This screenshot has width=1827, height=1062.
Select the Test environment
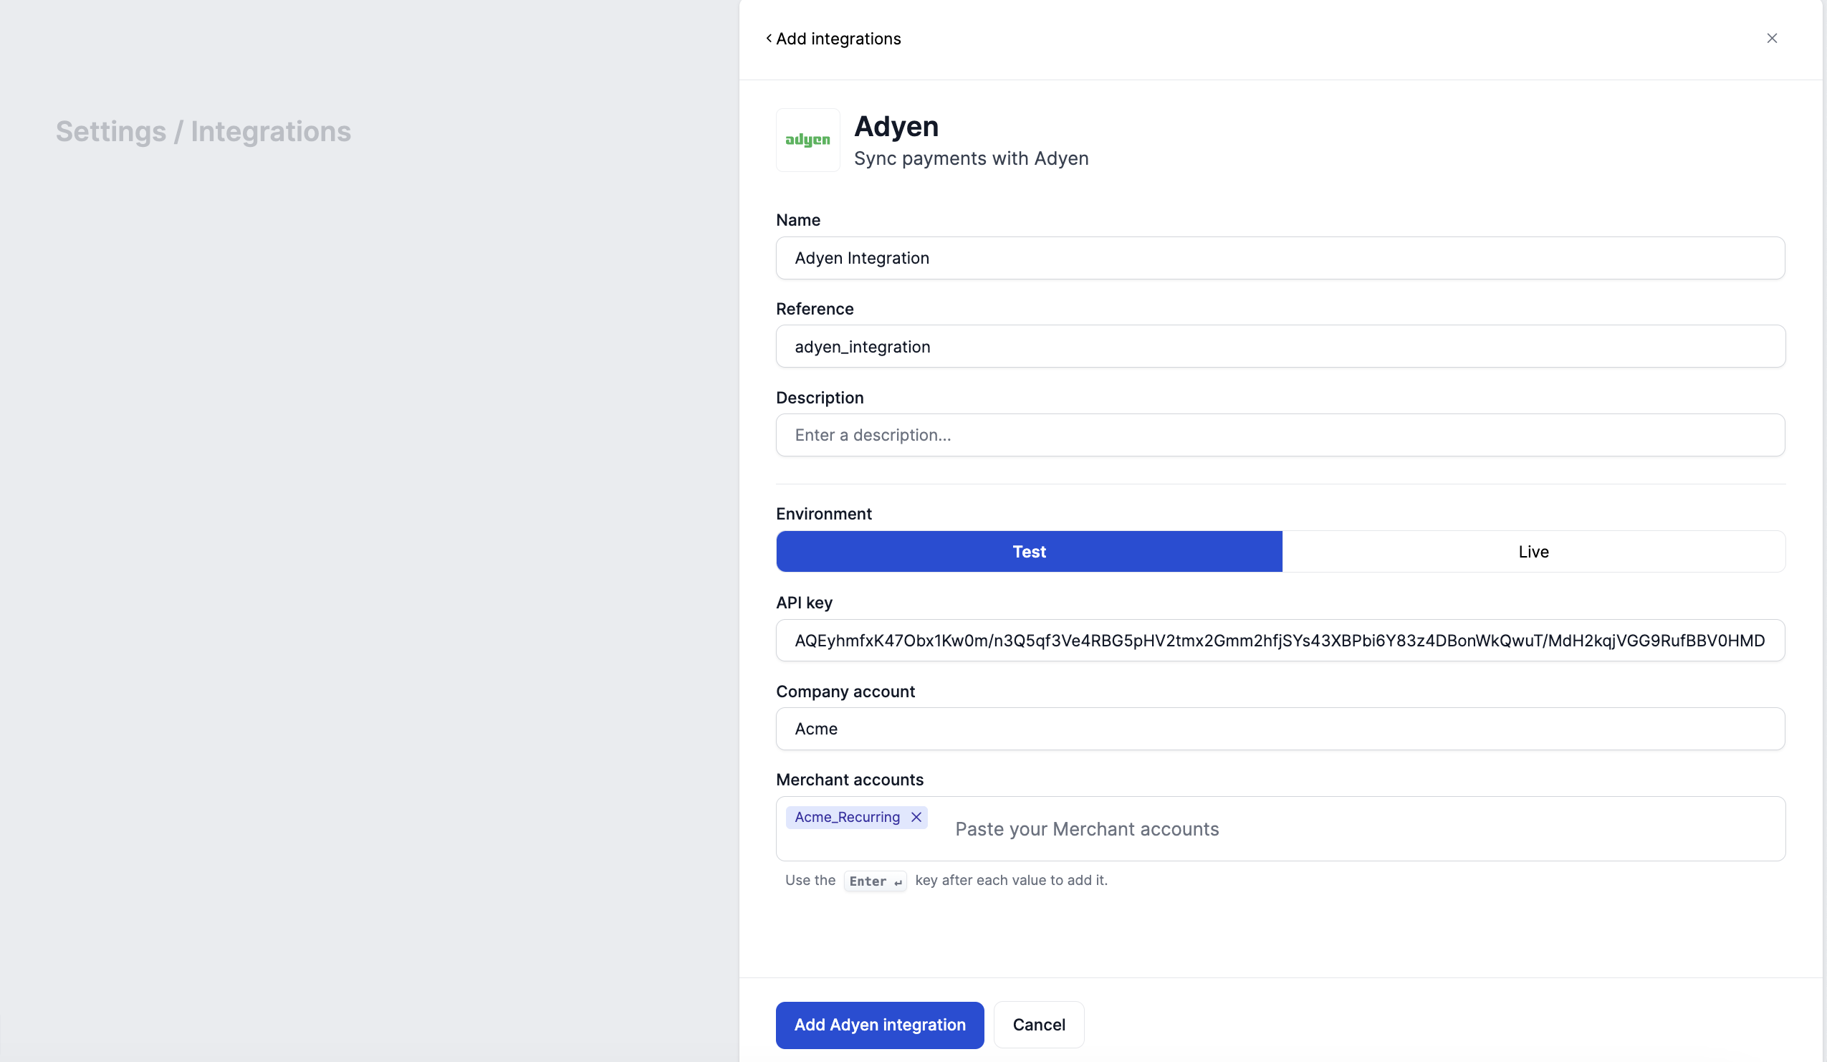[1029, 552]
